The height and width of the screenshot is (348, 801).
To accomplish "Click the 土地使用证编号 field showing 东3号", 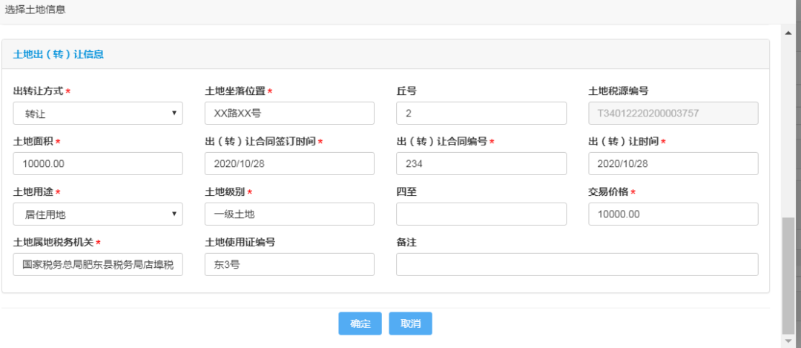I will (x=289, y=264).
